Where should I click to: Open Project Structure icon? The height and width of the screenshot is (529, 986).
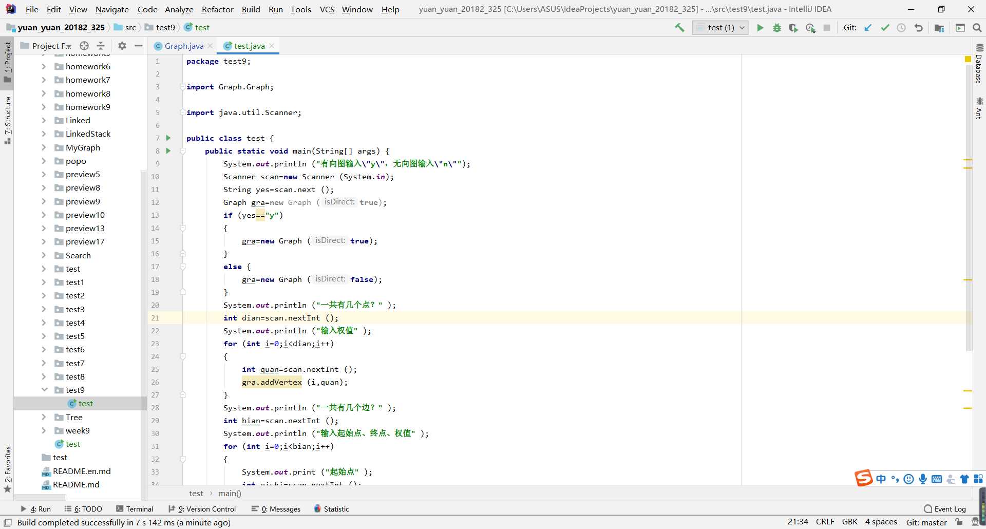click(939, 28)
